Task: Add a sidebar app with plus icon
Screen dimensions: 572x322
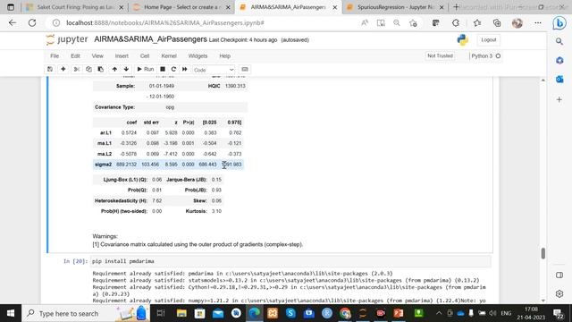Action: [x=559, y=99]
